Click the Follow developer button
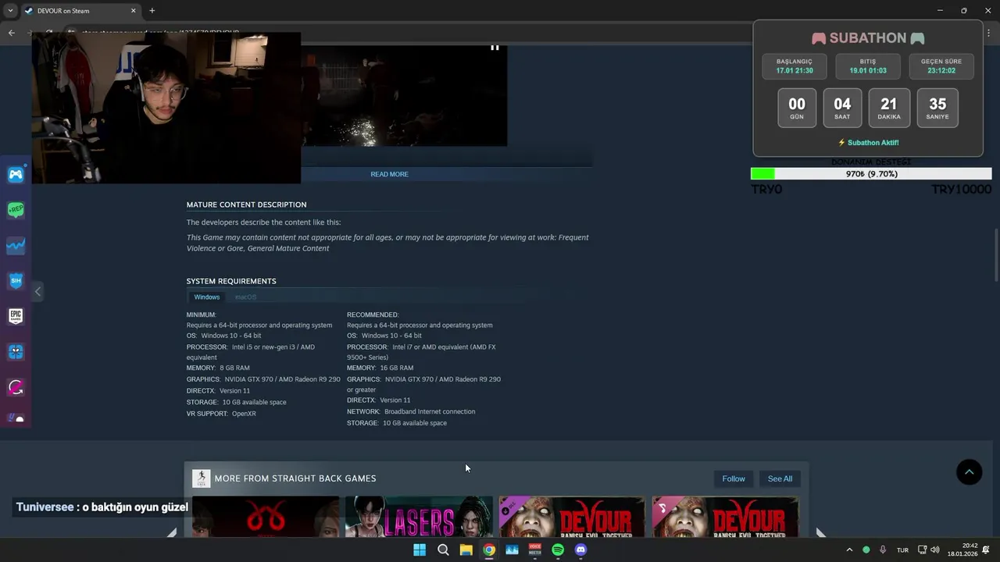The height and width of the screenshot is (562, 1000). tap(734, 478)
